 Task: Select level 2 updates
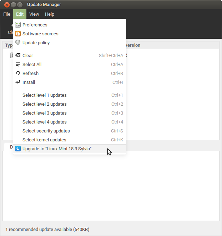click(x=70, y=104)
